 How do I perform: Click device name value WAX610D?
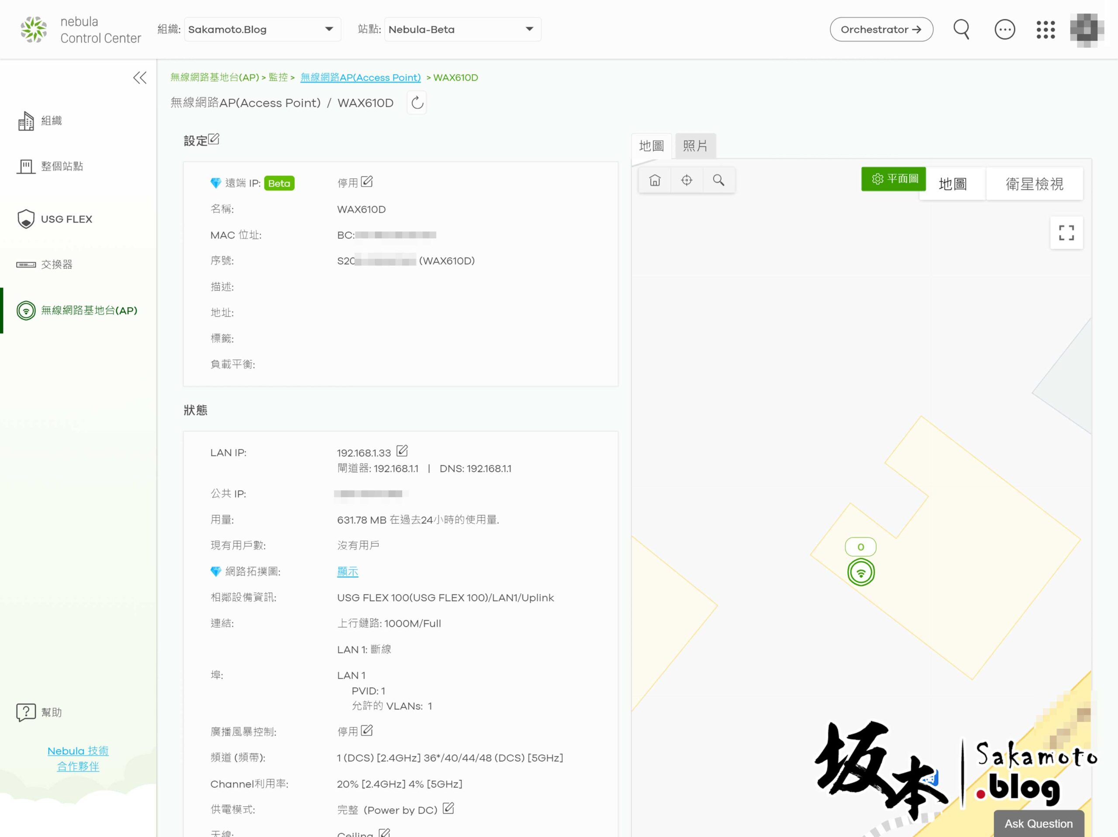click(x=361, y=209)
